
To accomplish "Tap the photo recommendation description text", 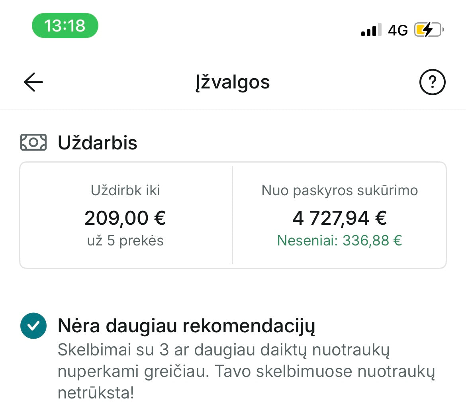I will point(246,371).
